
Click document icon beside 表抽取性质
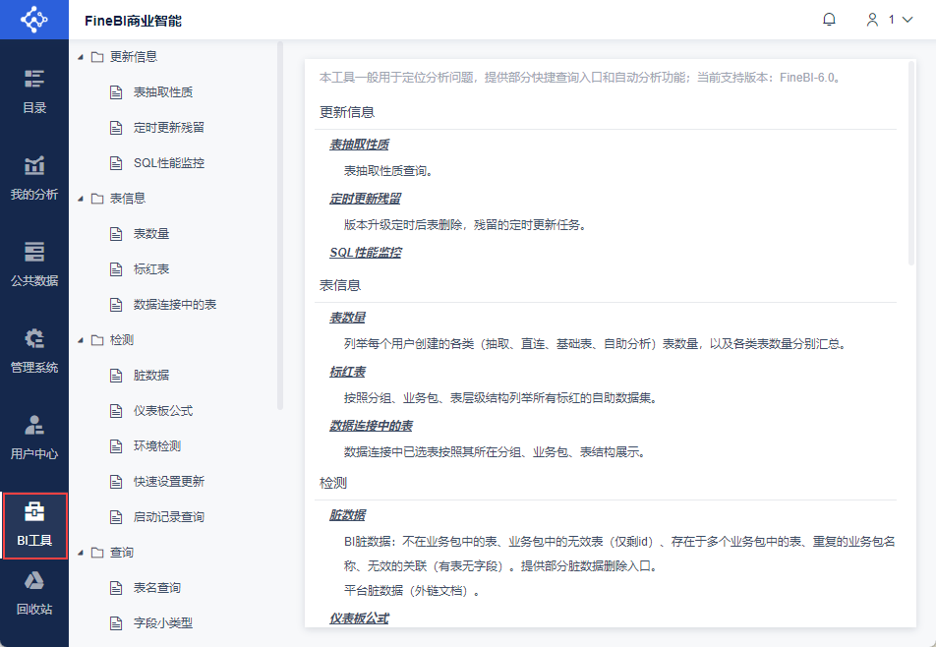click(116, 92)
